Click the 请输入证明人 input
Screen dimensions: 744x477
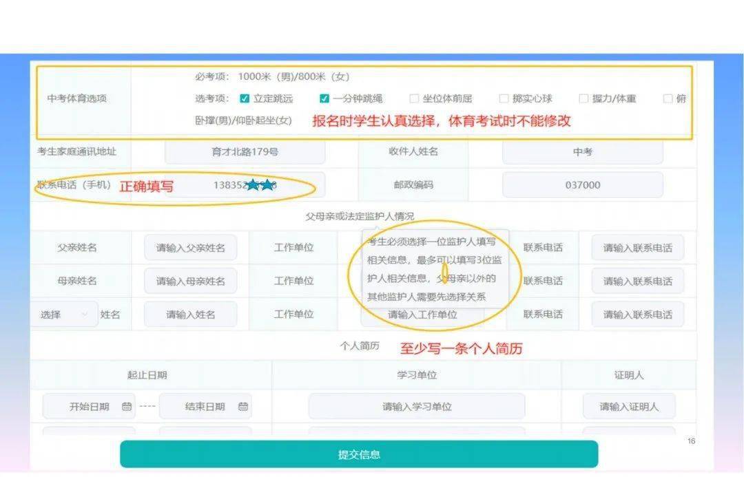pyautogui.click(x=629, y=406)
